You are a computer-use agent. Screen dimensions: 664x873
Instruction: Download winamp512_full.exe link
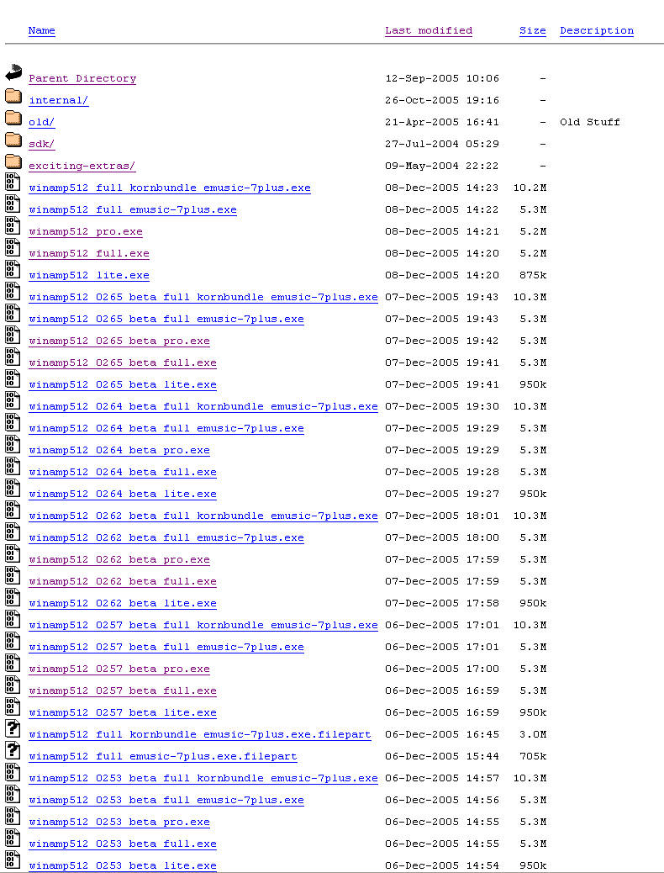pos(89,253)
